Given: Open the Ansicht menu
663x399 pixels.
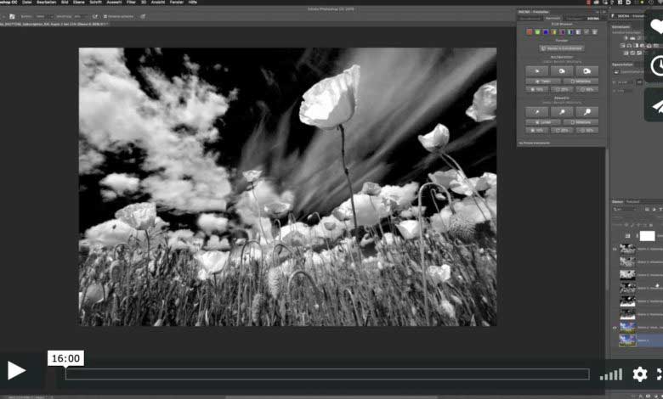Looking at the screenshot, I should click(158, 2).
